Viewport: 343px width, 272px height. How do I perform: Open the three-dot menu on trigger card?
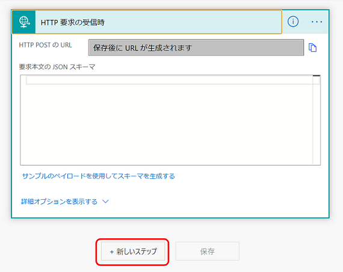pyautogui.click(x=317, y=22)
